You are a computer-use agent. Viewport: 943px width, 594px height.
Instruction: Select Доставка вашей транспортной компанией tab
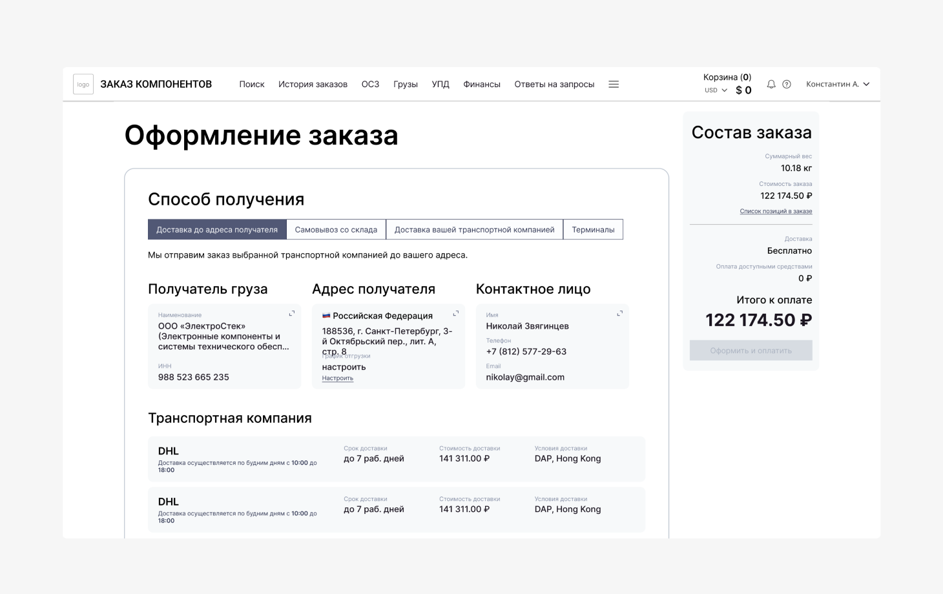(x=475, y=229)
